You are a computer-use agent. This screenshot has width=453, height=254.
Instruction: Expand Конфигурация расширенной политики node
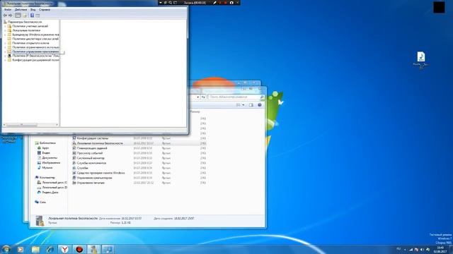[x=5, y=60]
